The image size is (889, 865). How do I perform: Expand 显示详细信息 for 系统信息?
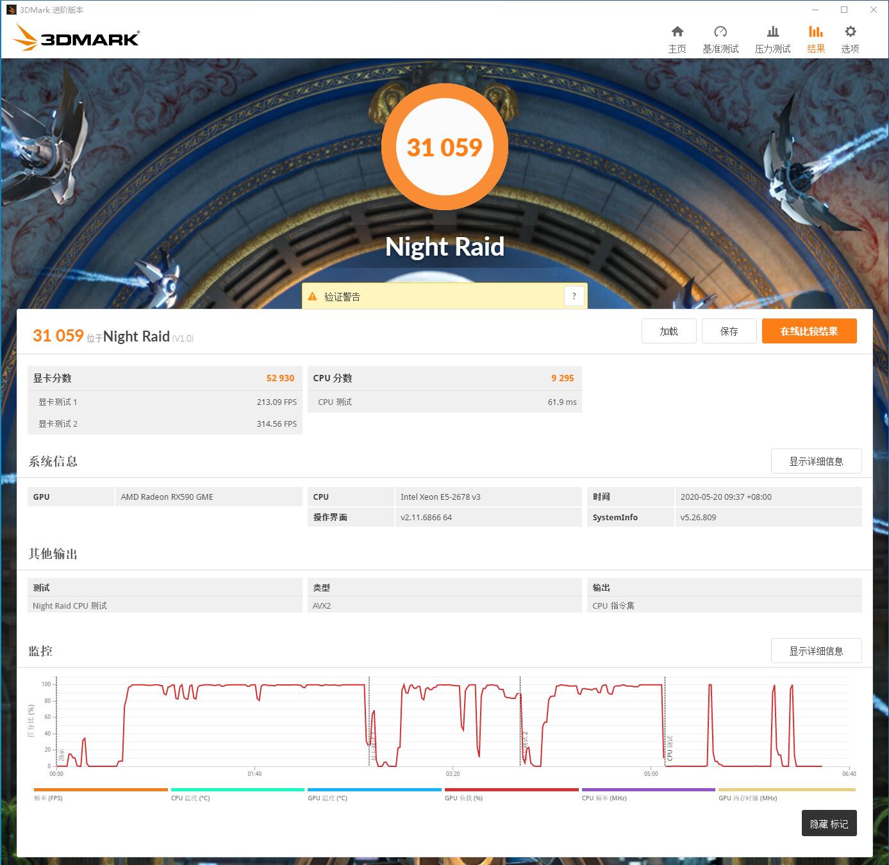[x=816, y=461]
